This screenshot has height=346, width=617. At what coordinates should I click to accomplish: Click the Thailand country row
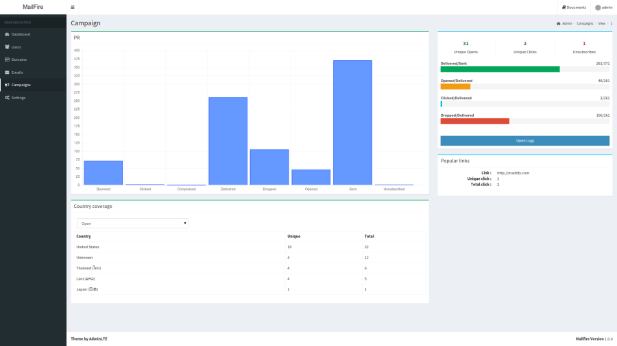[x=250, y=268]
